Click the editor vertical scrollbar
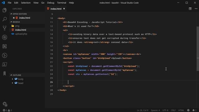The width and height of the screenshot is (199, 112). (x=198, y=49)
